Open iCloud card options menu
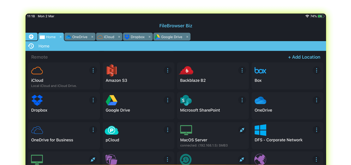351x165 pixels. click(x=93, y=70)
